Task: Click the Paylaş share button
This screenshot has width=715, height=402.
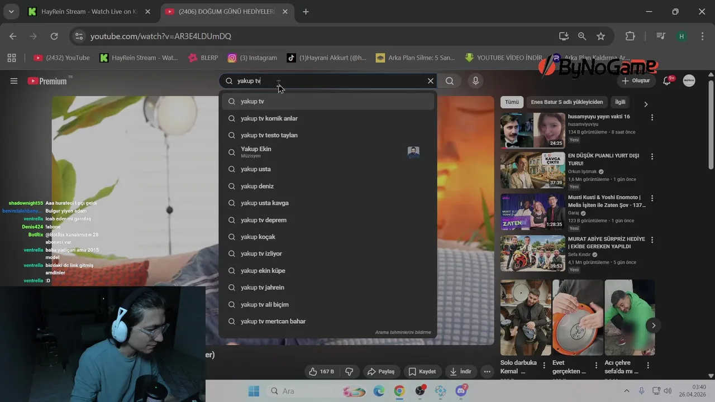Action: click(x=381, y=371)
